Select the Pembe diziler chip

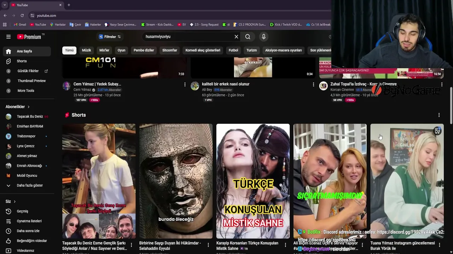tap(144, 50)
